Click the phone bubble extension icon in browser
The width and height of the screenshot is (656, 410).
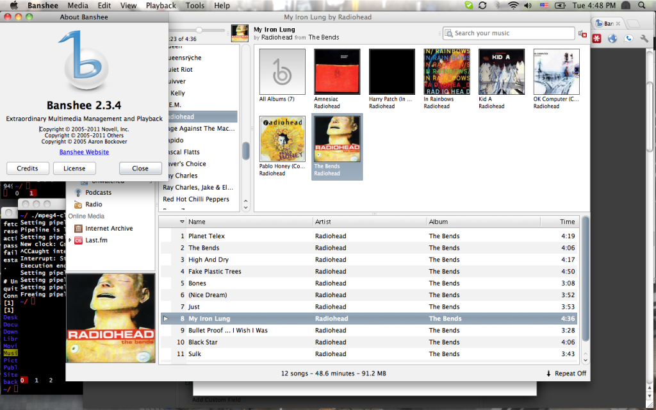coord(628,38)
